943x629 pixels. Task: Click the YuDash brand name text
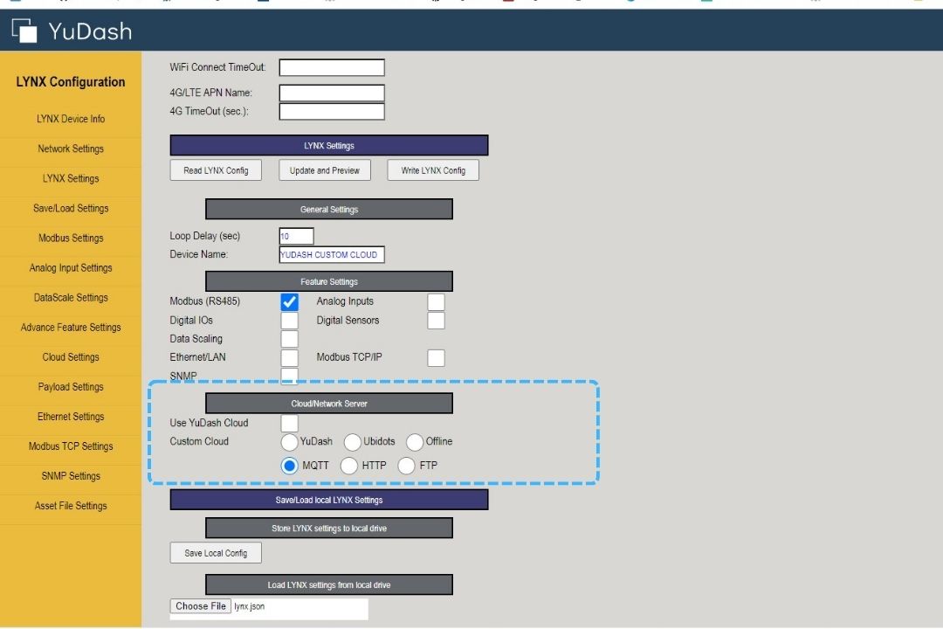(x=90, y=31)
